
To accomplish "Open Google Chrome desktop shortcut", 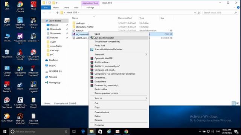I will [x=20, y=7].
